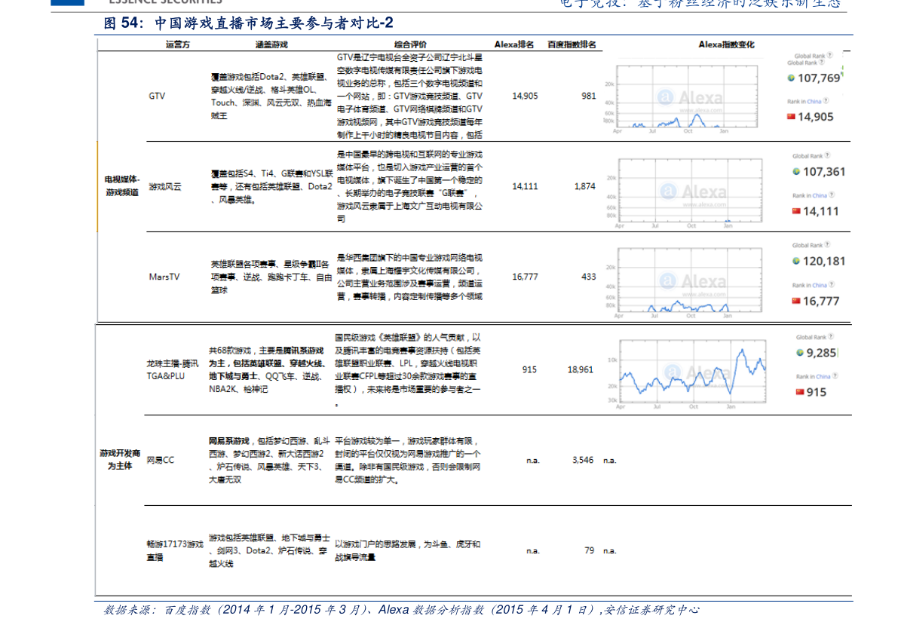The height and width of the screenshot is (631, 898).
Task: Select the '龙珠直播-腾讯 TGA&PLU' operator cell
Action: 173,370
